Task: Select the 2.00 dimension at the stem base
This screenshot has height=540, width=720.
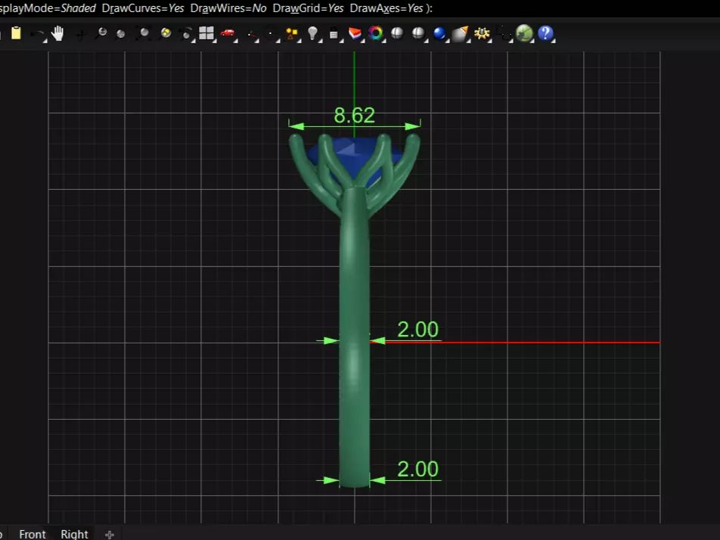Action: pos(417,469)
